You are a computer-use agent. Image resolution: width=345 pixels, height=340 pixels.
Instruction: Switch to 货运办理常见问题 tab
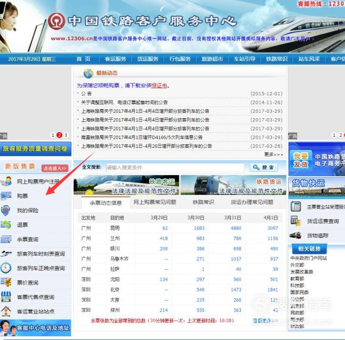(252, 202)
